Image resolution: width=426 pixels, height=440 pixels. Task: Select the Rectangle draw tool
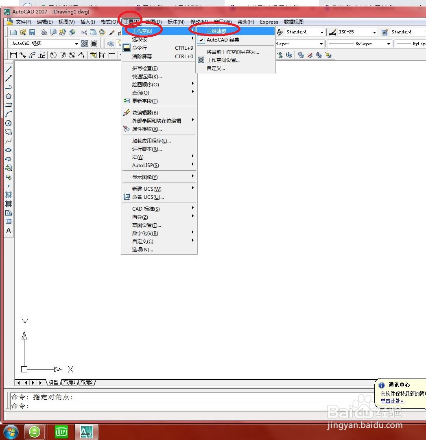[x=9, y=105]
